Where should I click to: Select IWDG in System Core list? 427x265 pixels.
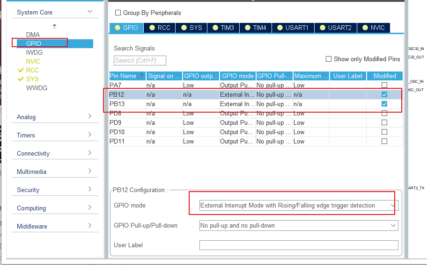point(34,52)
